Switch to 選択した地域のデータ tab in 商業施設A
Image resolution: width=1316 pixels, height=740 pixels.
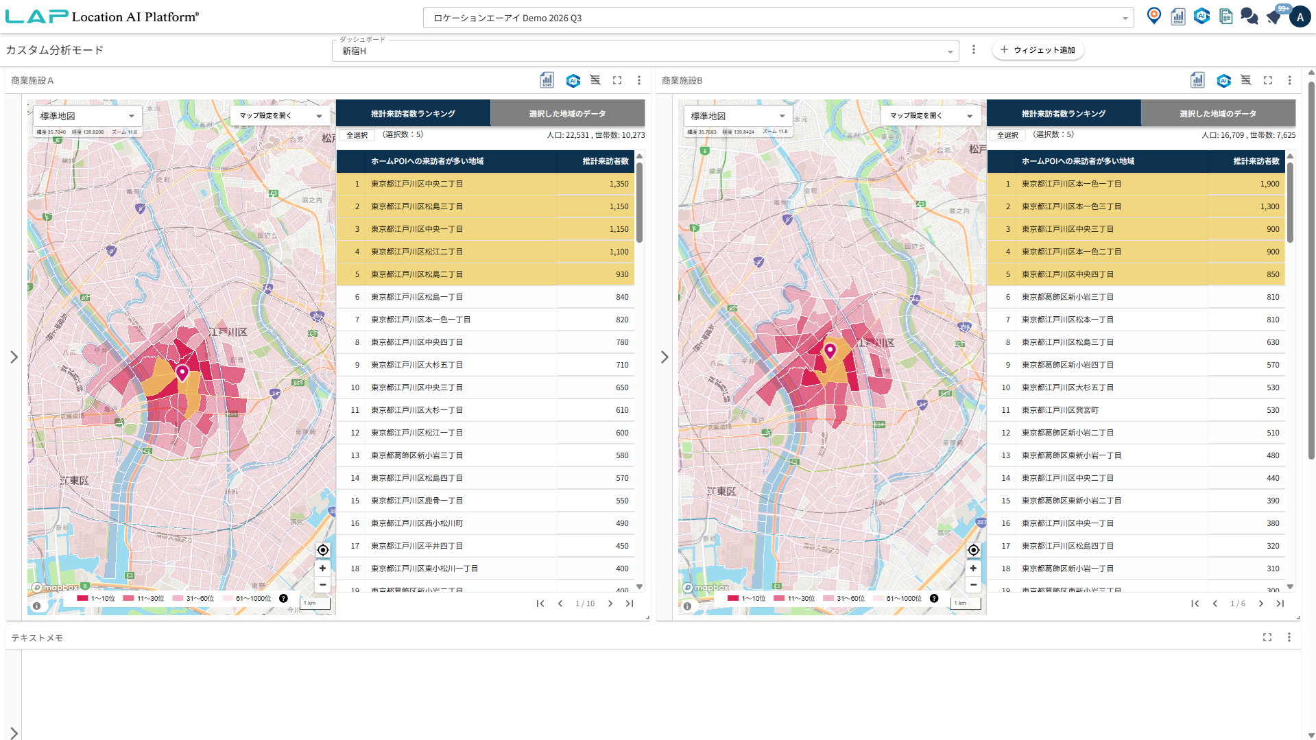pos(568,114)
